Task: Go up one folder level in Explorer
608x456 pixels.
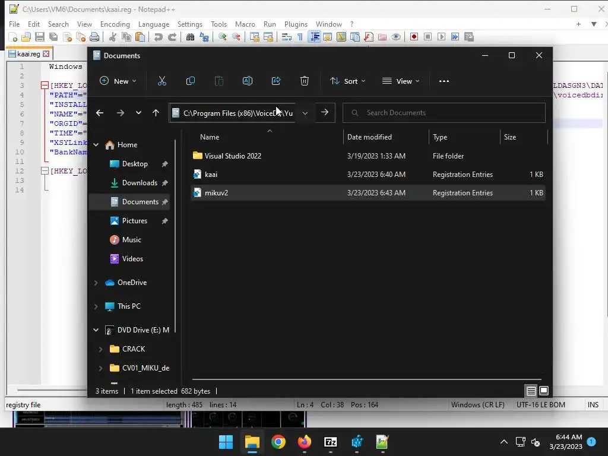Action: (156, 113)
